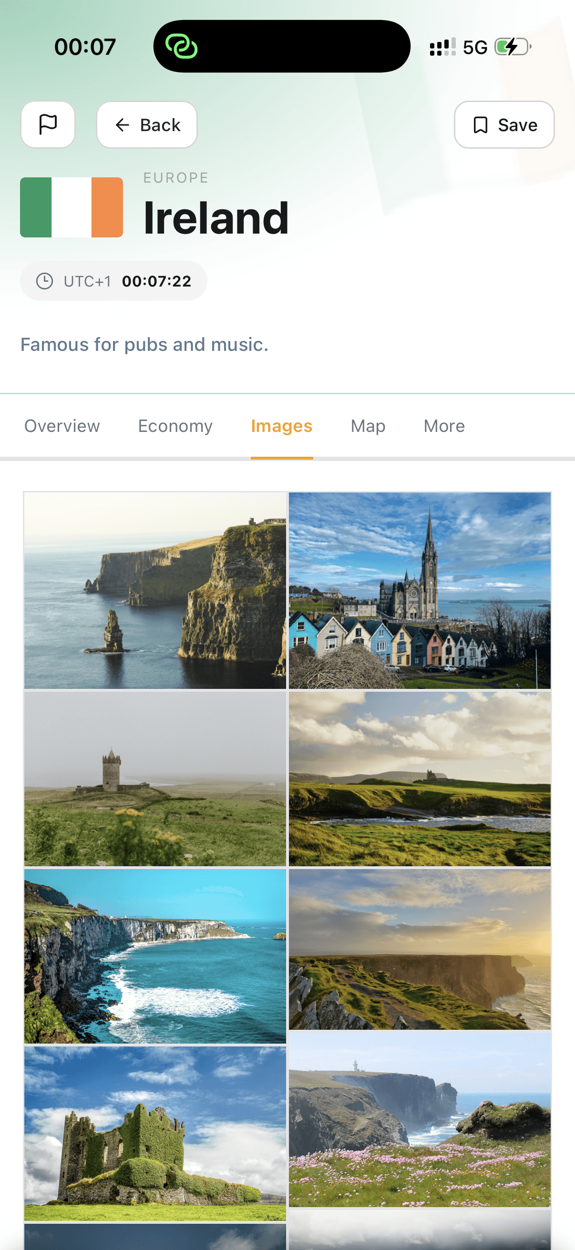575x1250 pixels.
Task: Open the ivy-covered castle ruin photo
Action: click(x=155, y=1134)
